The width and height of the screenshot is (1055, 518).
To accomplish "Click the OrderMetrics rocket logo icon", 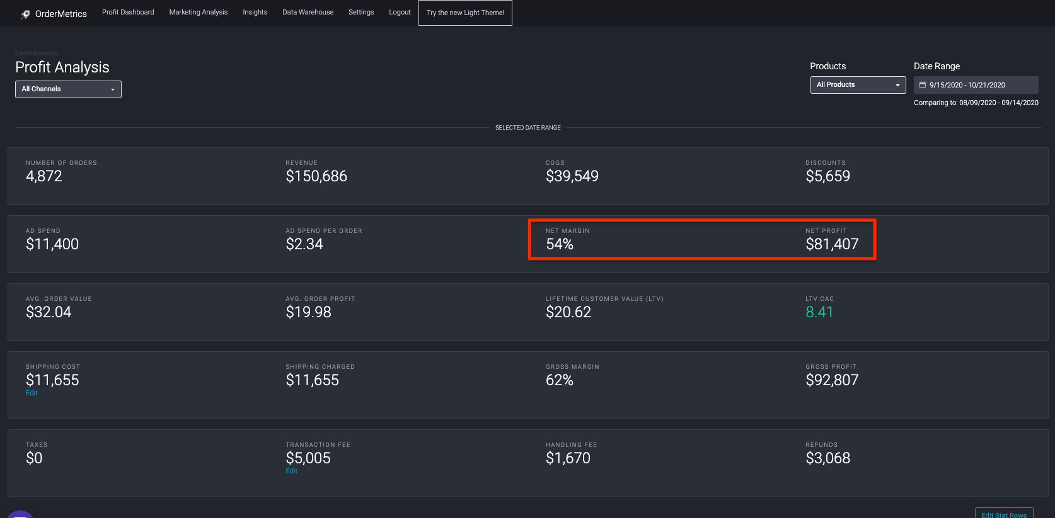I will pyautogui.click(x=25, y=14).
